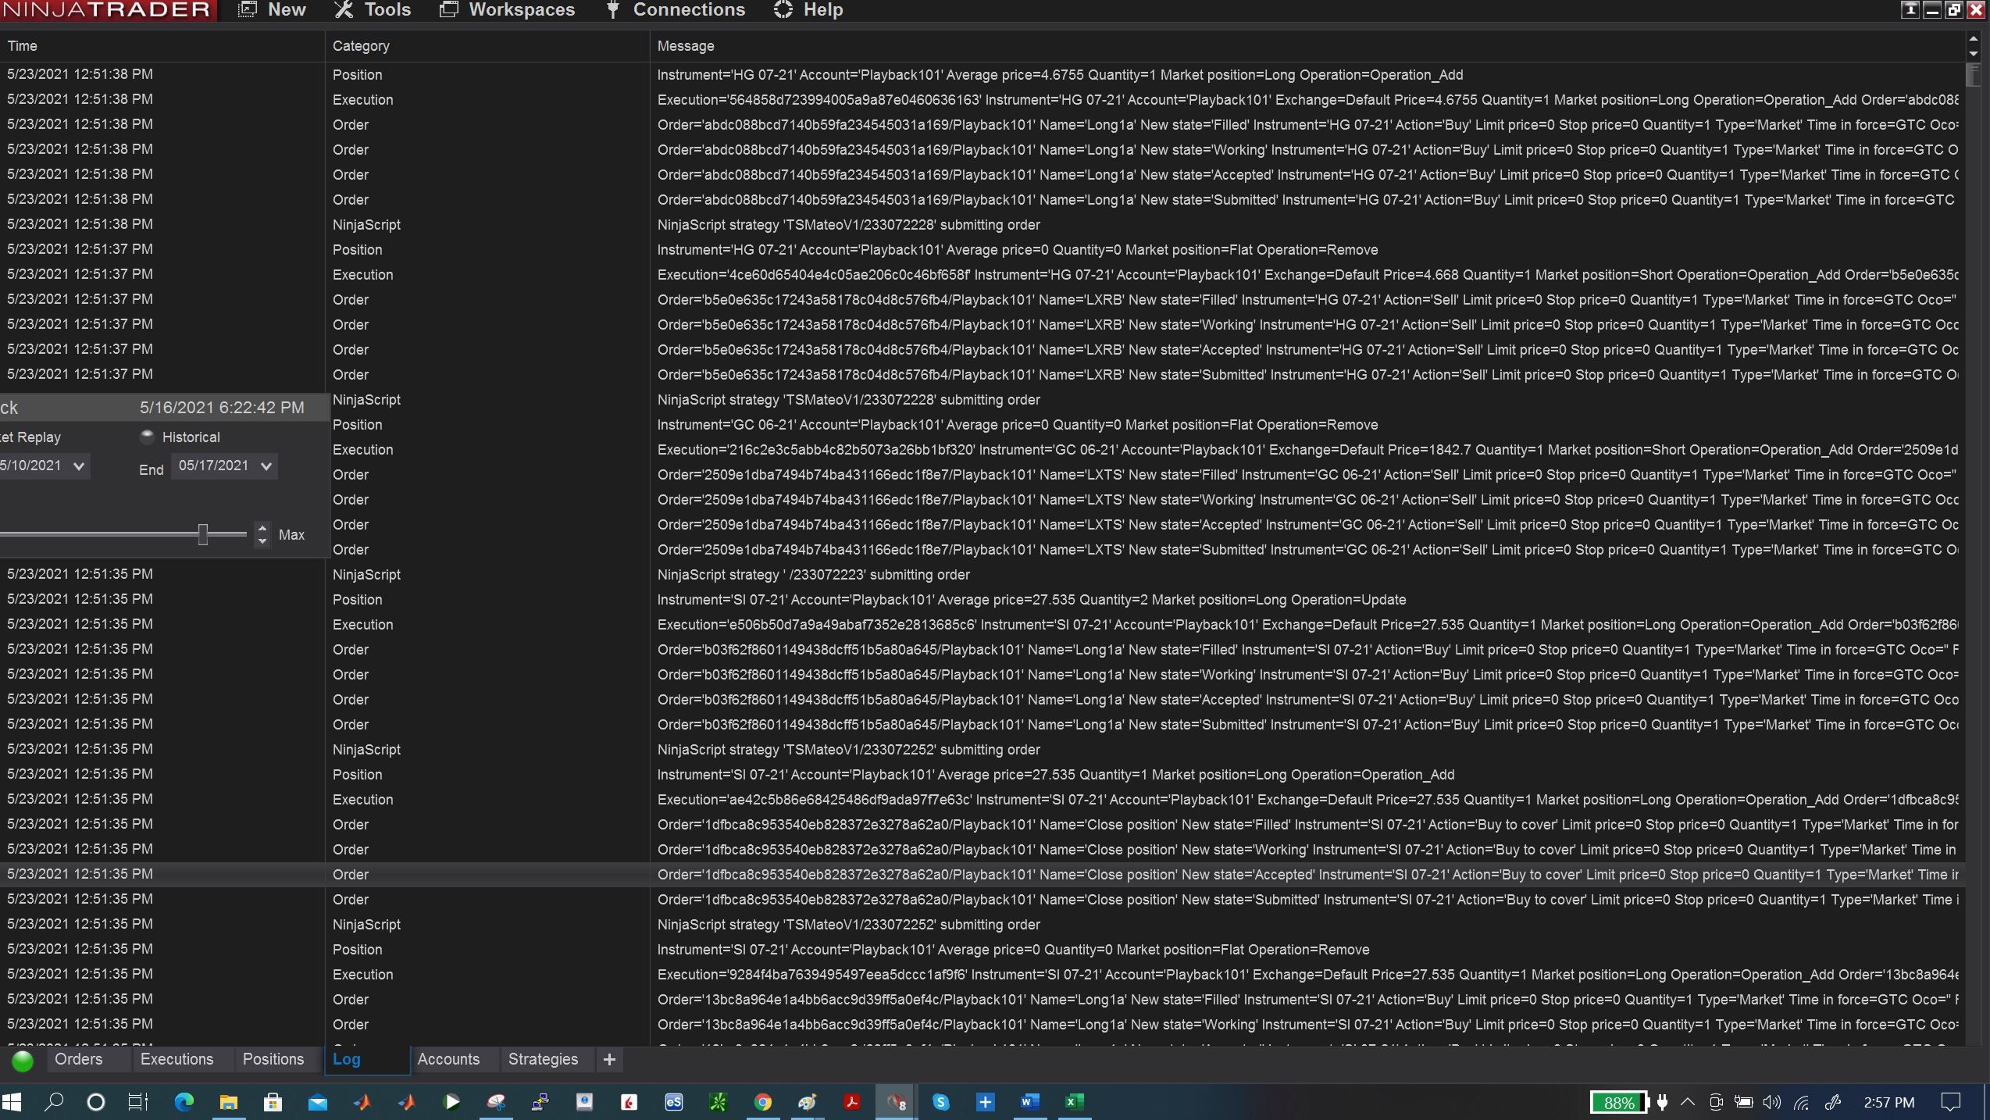
Task: Switch to the Strategies tab
Action: point(543,1059)
